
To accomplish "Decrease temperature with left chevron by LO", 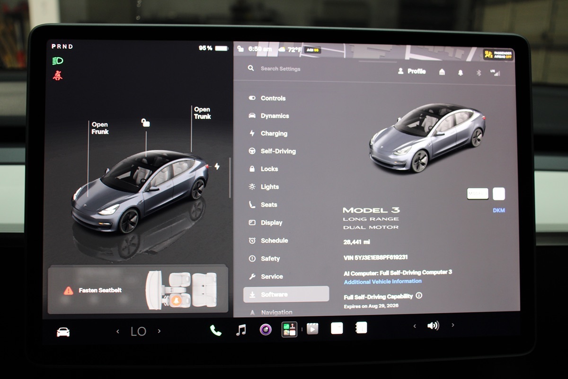I will coord(118,332).
